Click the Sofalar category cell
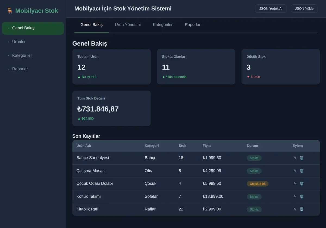Image resolution: width=326 pixels, height=228 pixels. (x=151, y=197)
